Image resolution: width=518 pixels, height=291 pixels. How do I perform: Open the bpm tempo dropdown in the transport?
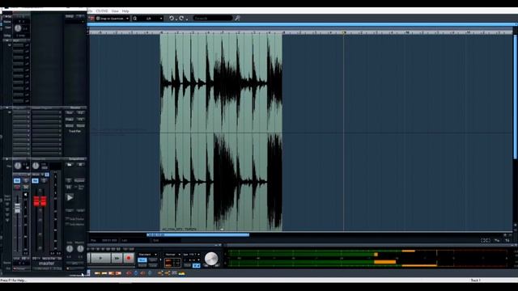(x=192, y=255)
